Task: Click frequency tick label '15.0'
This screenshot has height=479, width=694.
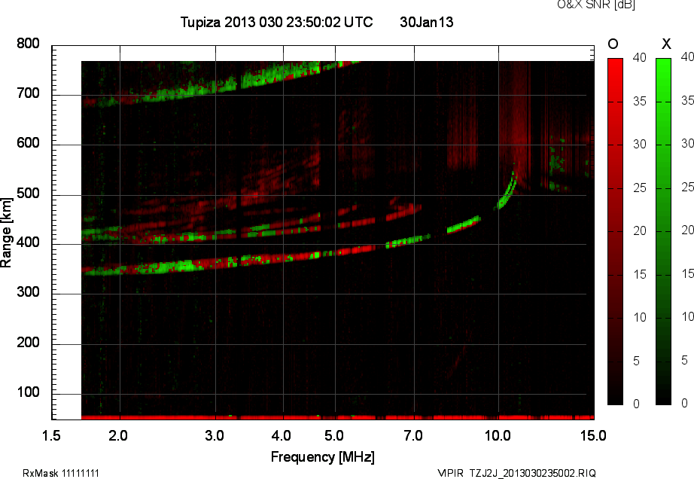Action: [x=593, y=435]
